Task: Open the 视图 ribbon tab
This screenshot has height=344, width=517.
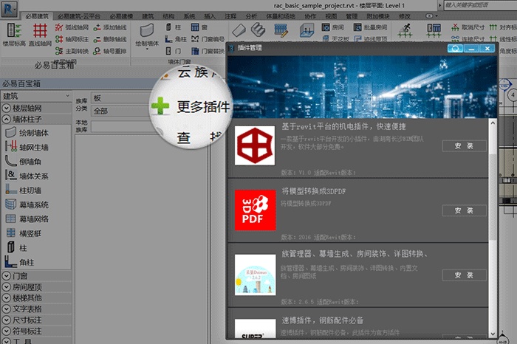Action: click(x=331, y=16)
